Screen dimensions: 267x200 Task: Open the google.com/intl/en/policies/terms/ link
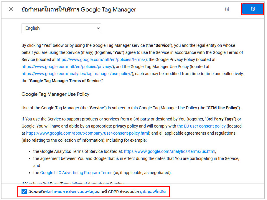tap(101, 59)
